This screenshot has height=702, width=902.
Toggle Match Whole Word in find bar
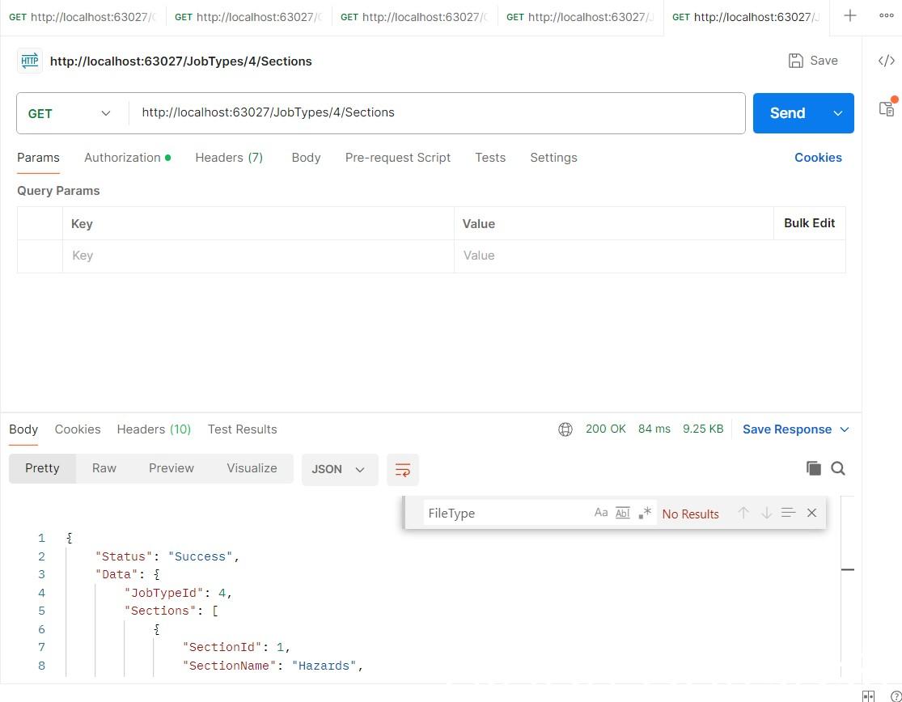point(623,513)
